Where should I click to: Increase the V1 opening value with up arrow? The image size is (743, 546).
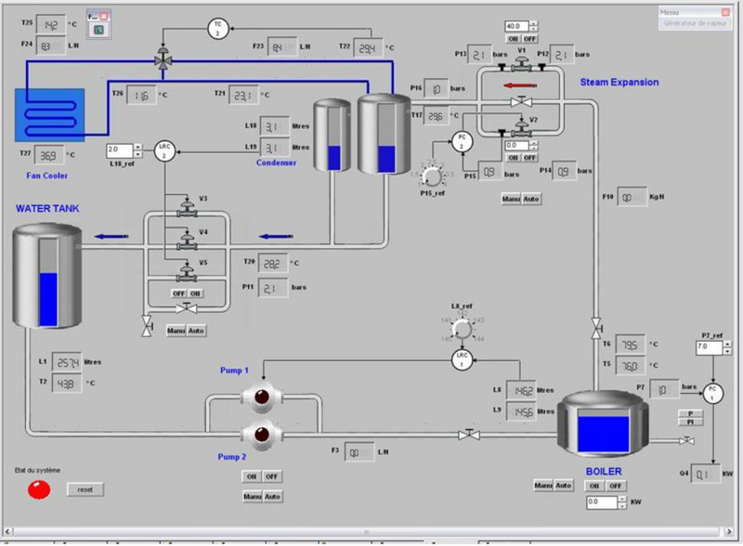tap(534, 22)
